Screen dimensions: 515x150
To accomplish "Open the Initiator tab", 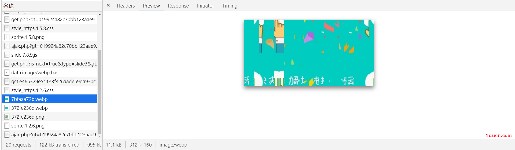I will pos(205,6).
